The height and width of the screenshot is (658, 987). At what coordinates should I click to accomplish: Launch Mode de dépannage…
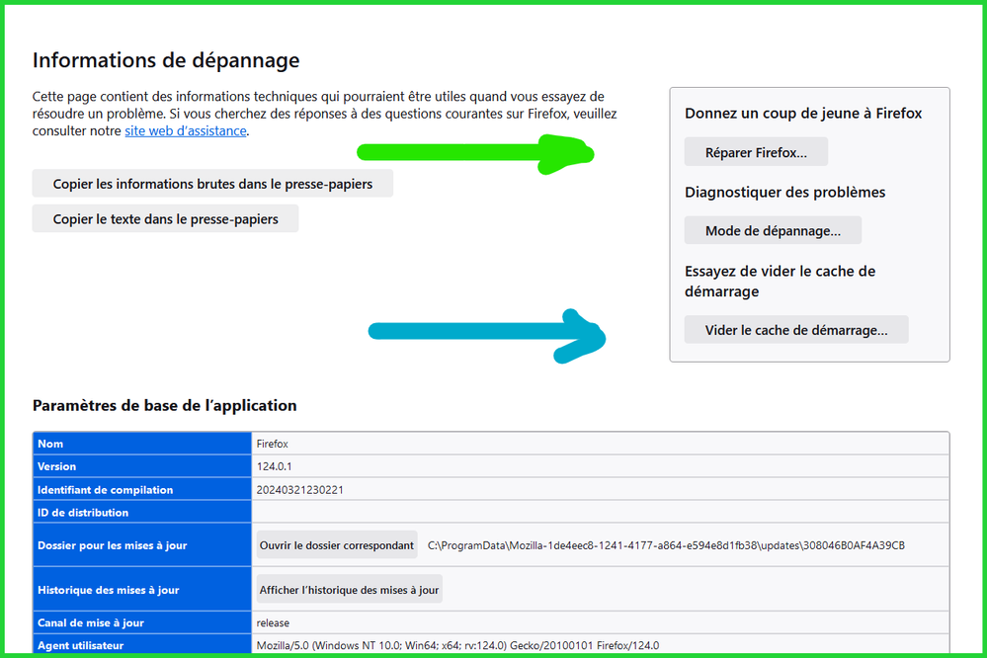coord(773,231)
